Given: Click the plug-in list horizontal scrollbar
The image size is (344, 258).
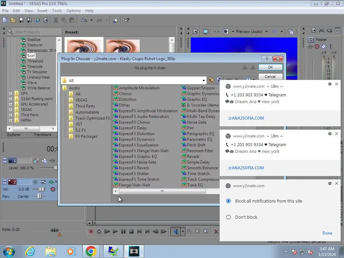Looking at the screenshot, I should coord(162,191).
